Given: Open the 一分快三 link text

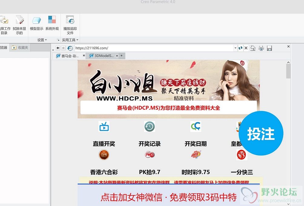Looking at the screenshot, I should 242,172.
